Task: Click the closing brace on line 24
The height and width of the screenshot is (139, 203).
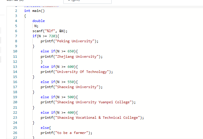Action: [x=33, y=123]
